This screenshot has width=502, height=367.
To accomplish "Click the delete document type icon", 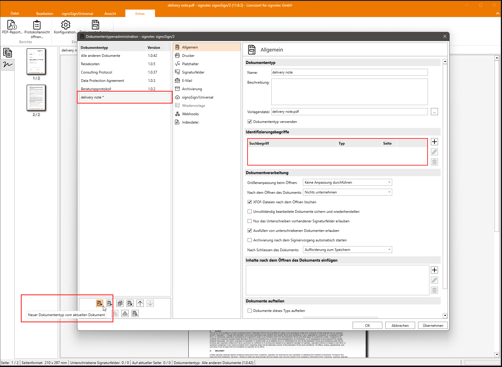I will tap(130, 303).
